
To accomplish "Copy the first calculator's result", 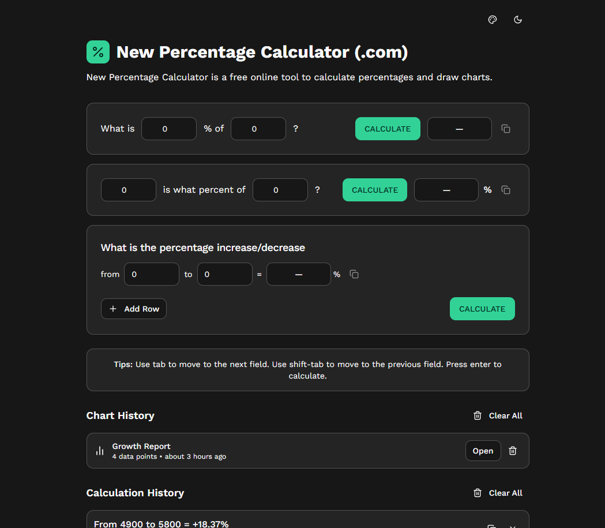I will point(506,129).
